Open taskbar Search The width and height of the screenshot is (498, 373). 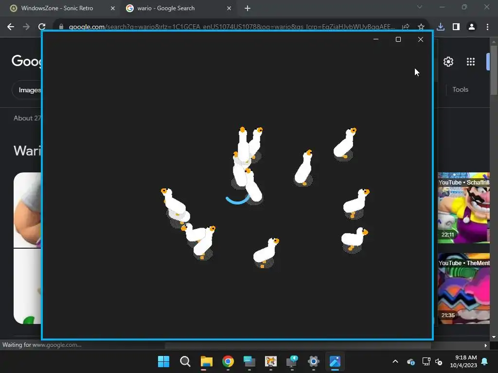click(185, 361)
